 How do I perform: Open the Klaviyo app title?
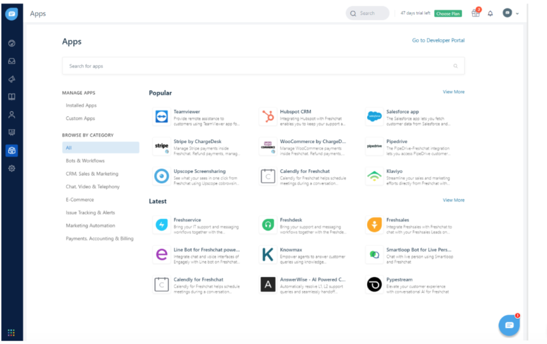394,171
